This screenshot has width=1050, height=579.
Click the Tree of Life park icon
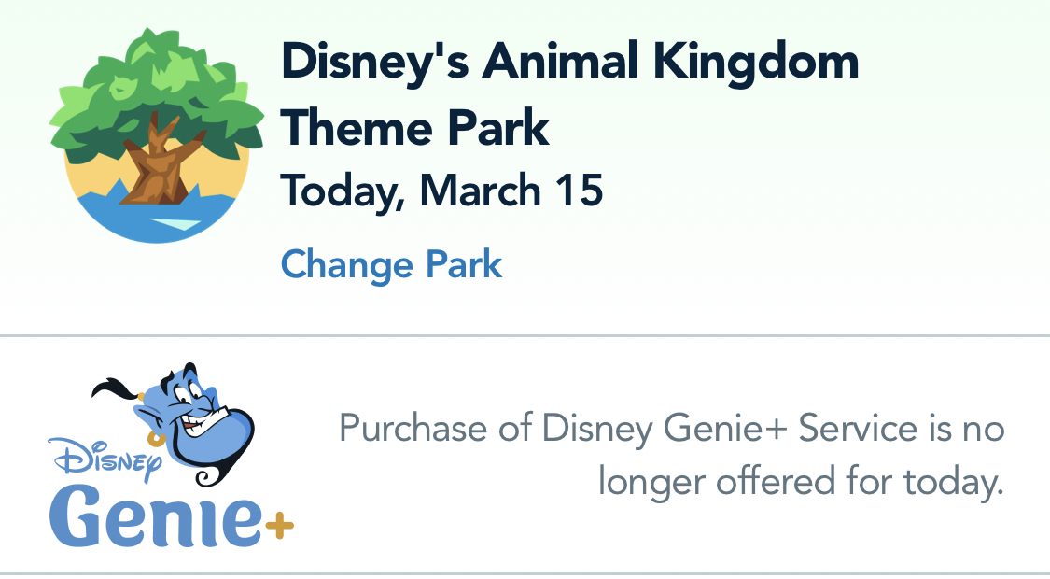pos(149,135)
